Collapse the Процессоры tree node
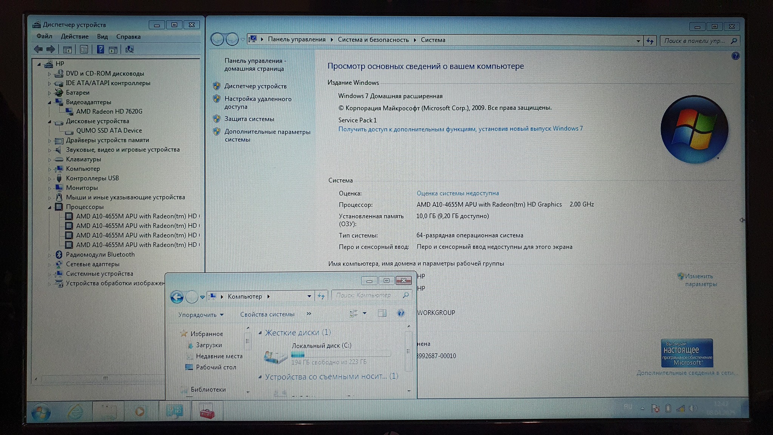 coord(50,207)
